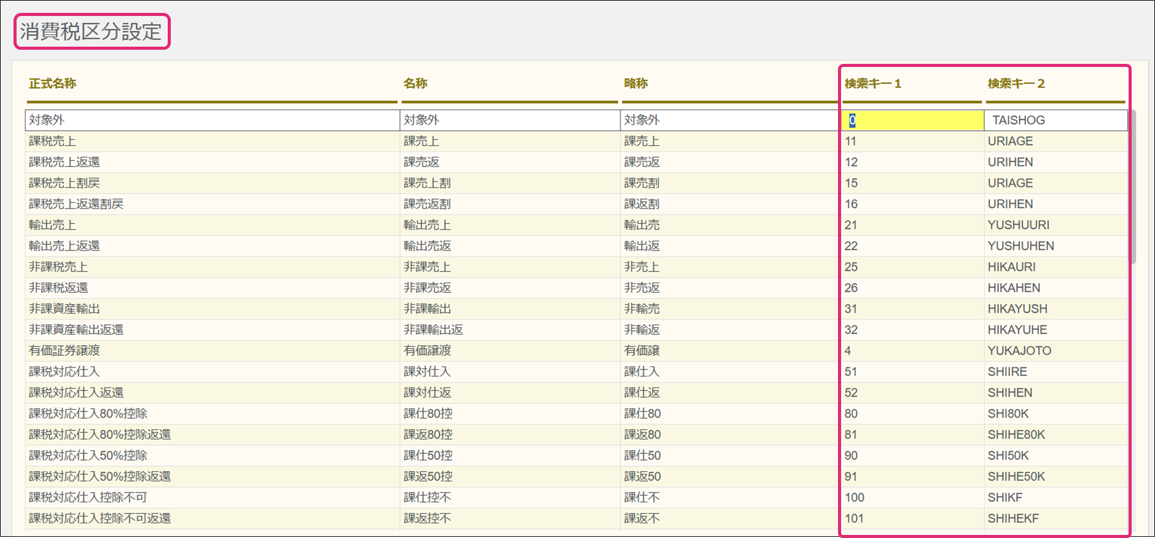This screenshot has height=538, width=1155.
Task: Click the highlighted 検索キー1 input field
Action: click(x=912, y=120)
